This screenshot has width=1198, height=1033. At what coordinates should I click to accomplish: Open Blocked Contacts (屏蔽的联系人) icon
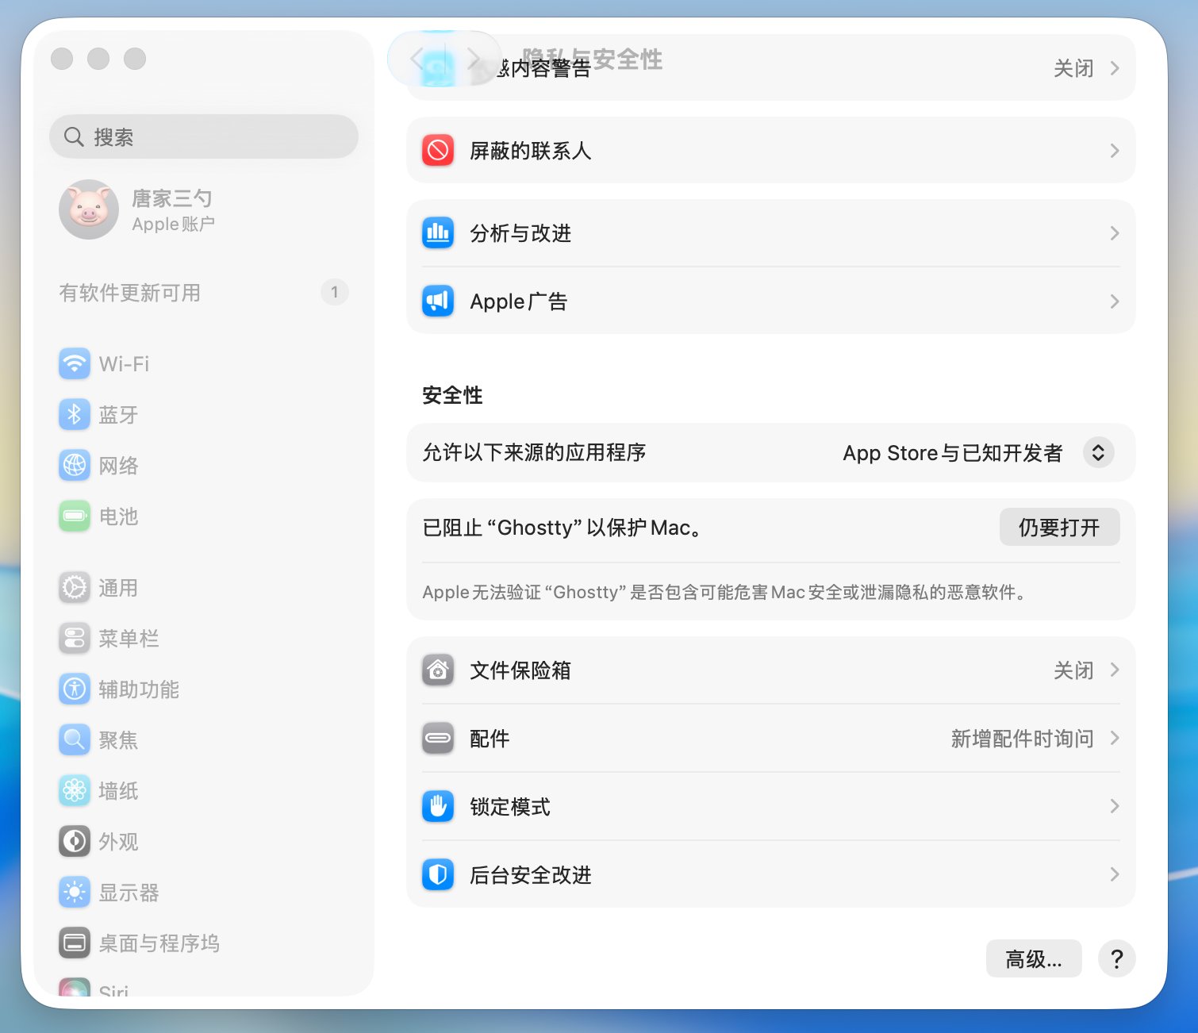[x=438, y=150]
